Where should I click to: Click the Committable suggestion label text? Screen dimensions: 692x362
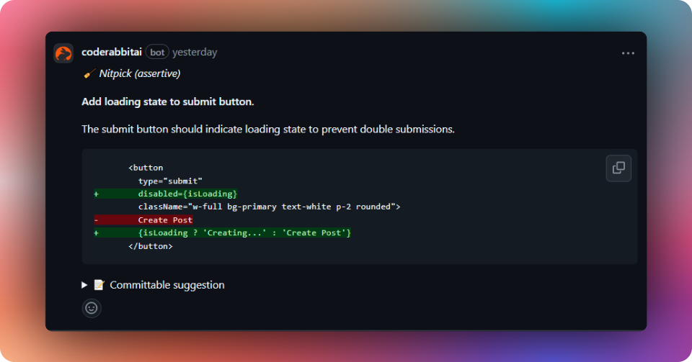(167, 285)
